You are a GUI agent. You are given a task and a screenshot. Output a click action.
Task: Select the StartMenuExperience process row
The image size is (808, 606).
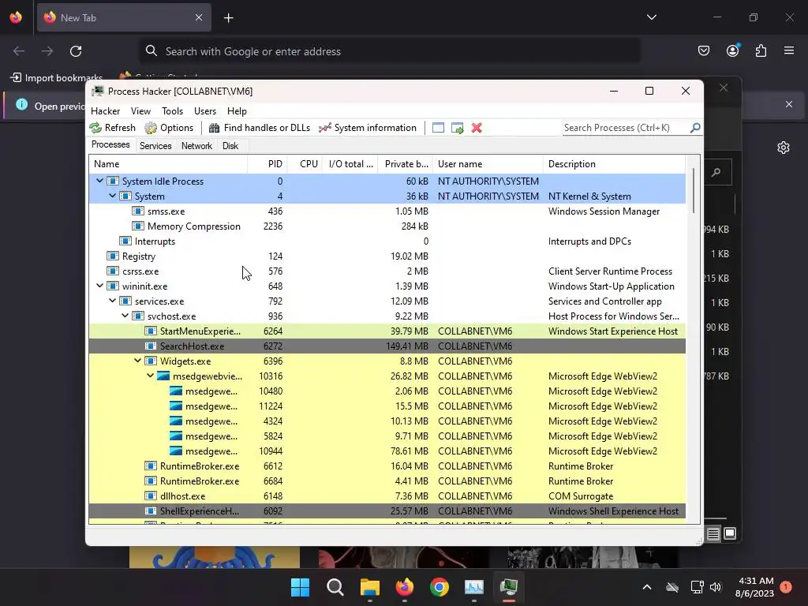[x=387, y=331]
